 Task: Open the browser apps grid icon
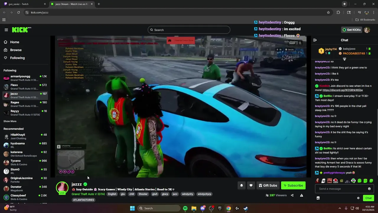pos(4,20)
